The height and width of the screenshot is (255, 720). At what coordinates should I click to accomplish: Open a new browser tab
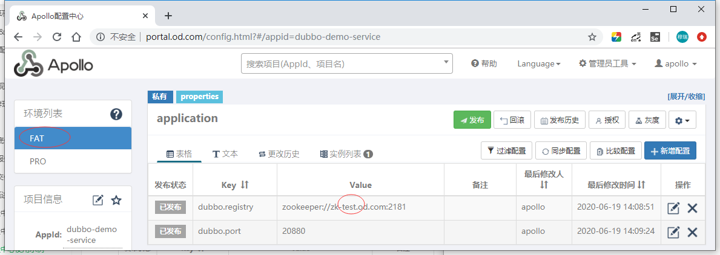point(168,16)
